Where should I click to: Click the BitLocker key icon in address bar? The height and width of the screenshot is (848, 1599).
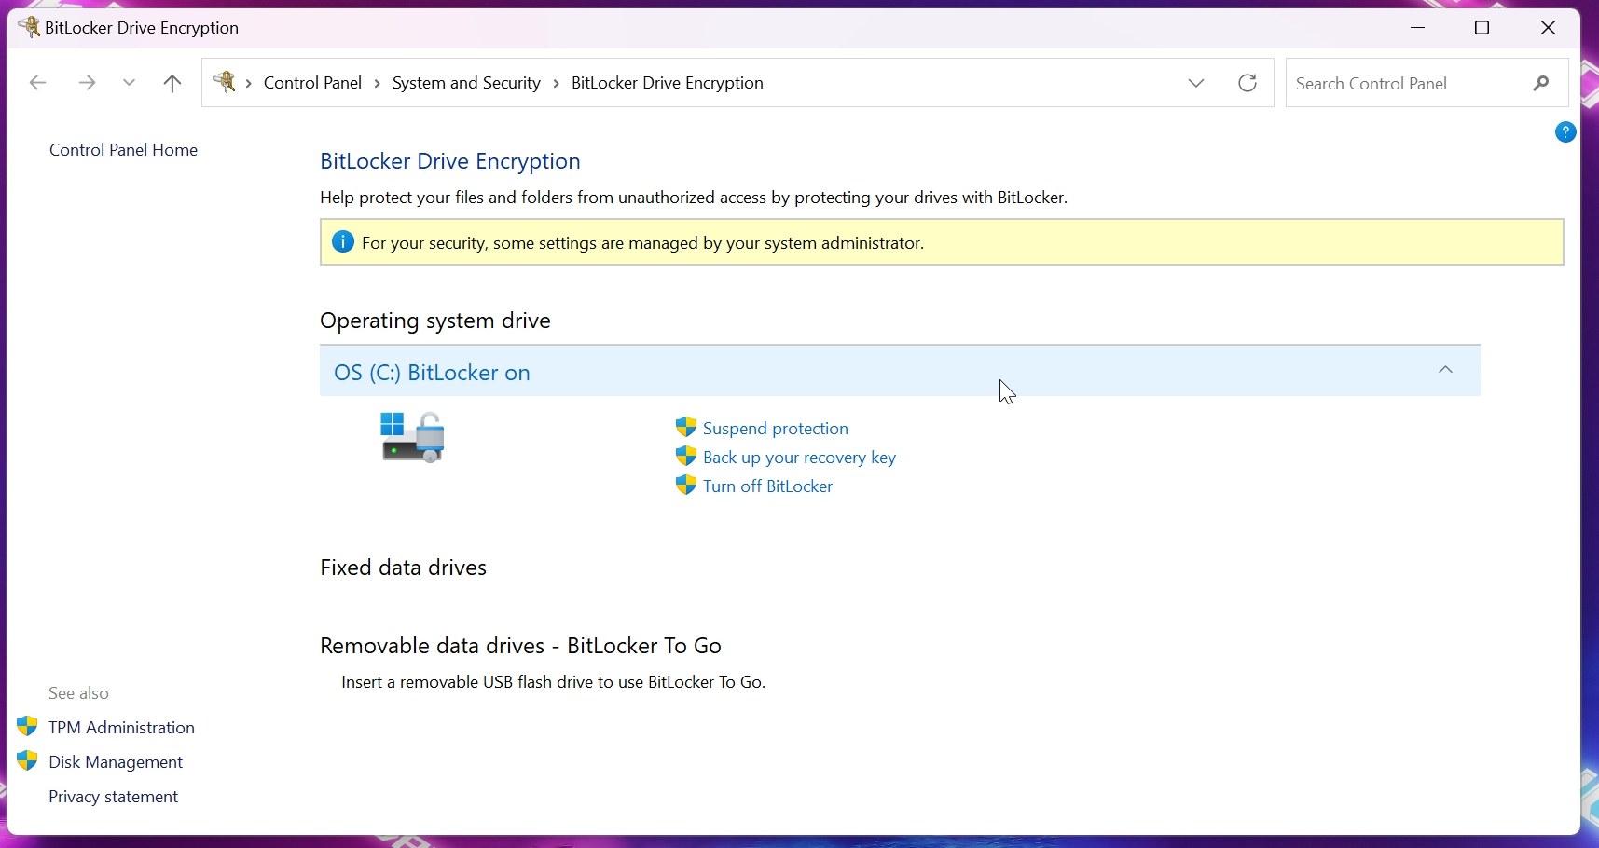(225, 83)
